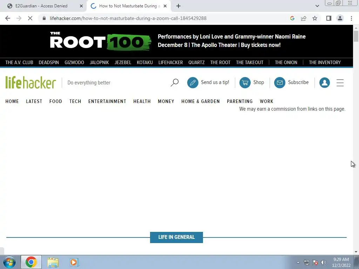The width and height of the screenshot is (359, 269).
Task: Open the Quartz network link
Action: click(196, 62)
